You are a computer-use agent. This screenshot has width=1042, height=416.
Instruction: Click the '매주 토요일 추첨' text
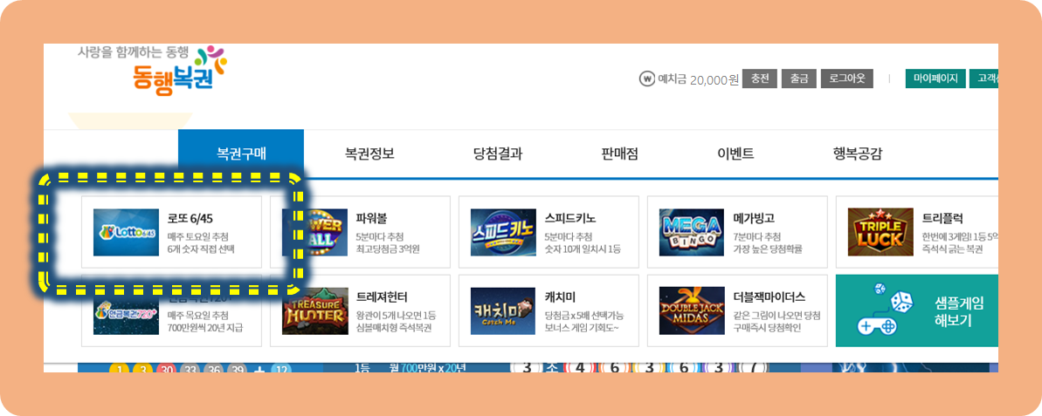click(198, 237)
